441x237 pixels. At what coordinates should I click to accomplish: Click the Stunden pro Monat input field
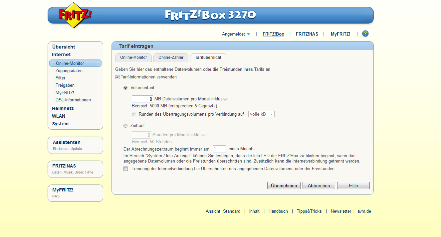[141, 135]
